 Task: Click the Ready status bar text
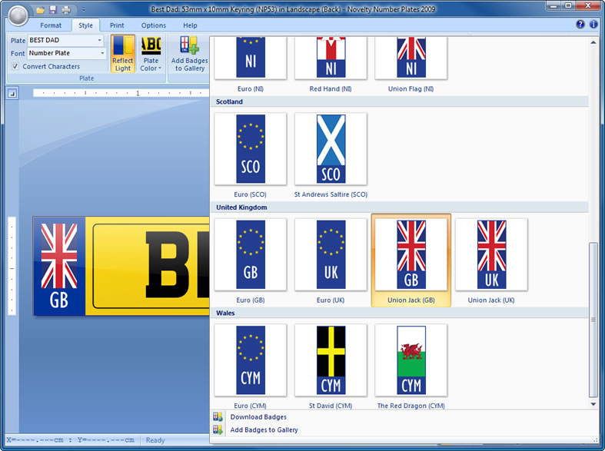pyautogui.click(x=155, y=440)
